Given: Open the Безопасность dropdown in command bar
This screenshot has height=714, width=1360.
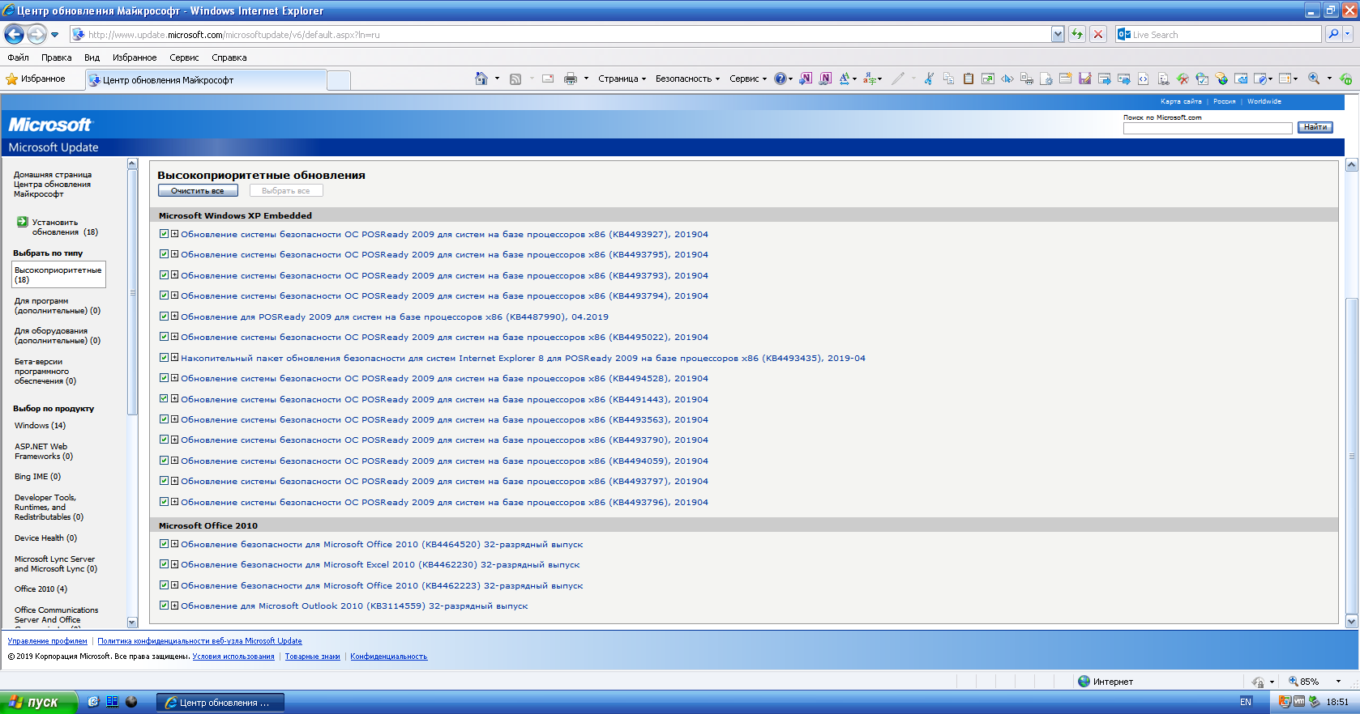Looking at the screenshot, I should (x=687, y=79).
